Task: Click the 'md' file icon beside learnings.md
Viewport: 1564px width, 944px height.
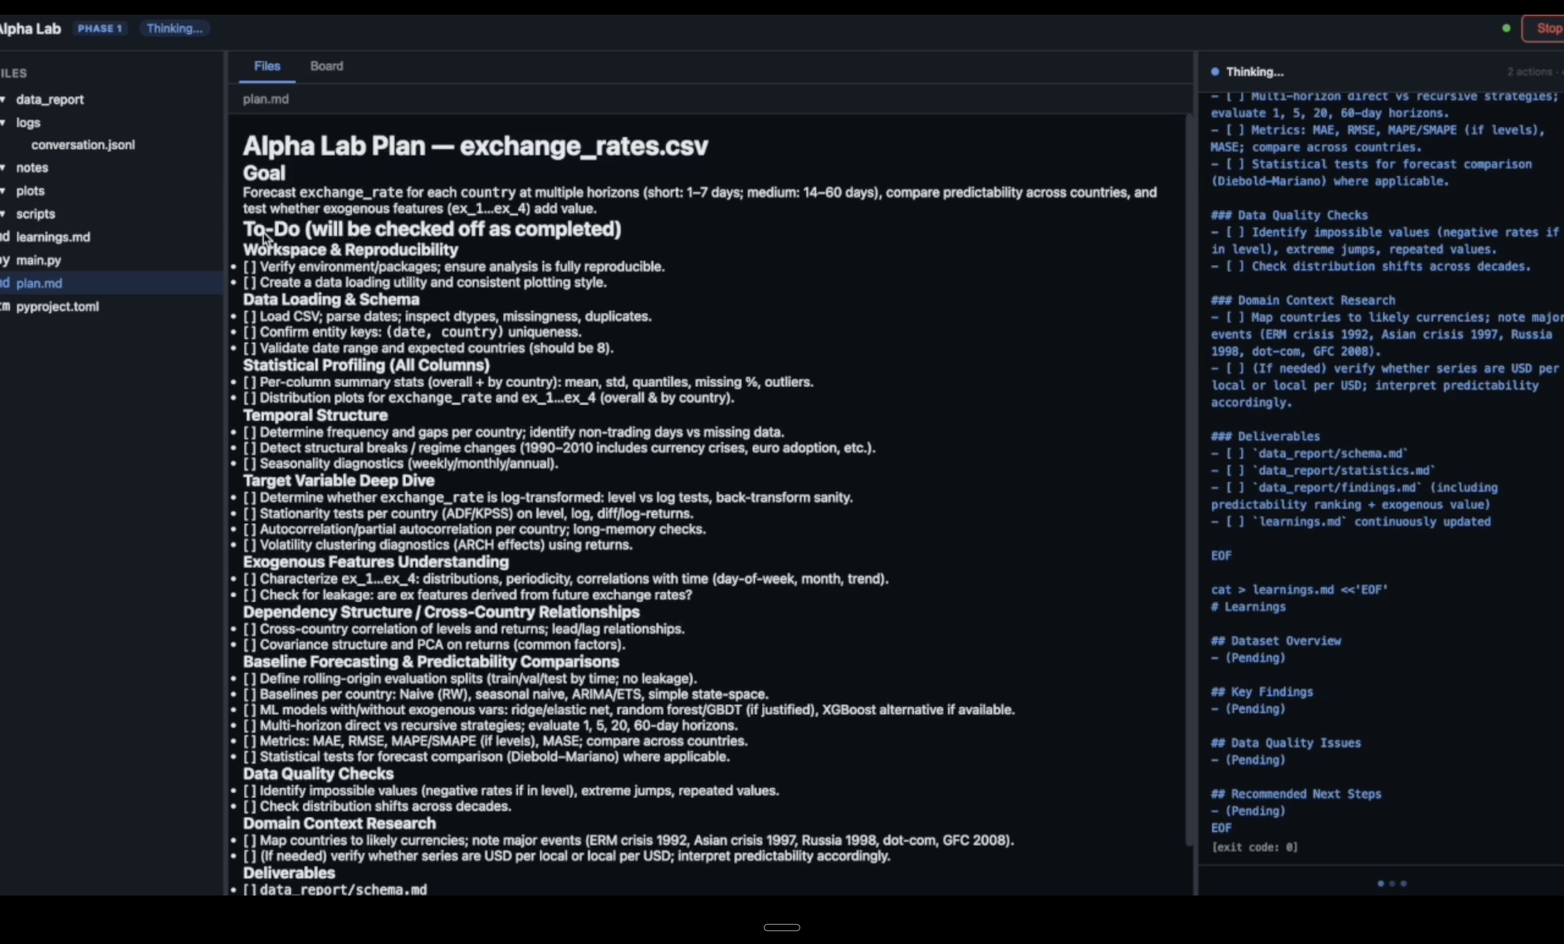Action: point(5,237)
